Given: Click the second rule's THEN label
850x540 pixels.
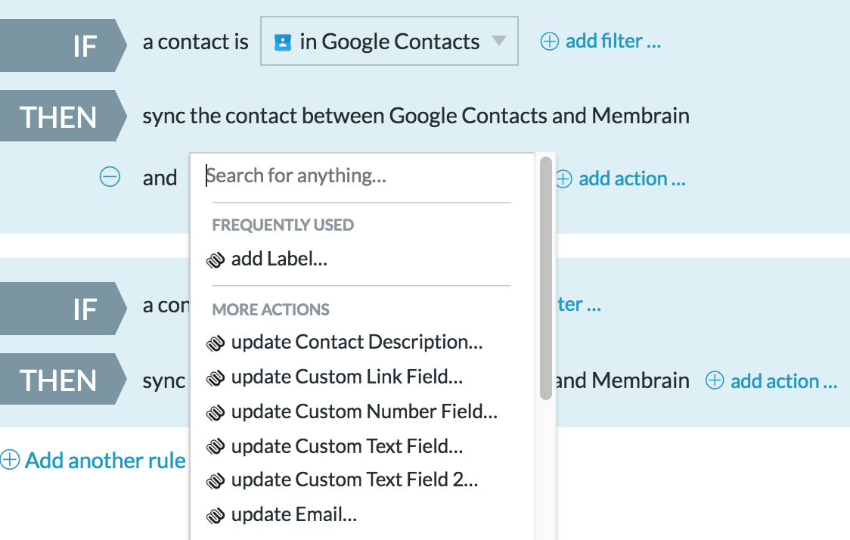Looking at the screenshot, I should click(x=62, y=379).
